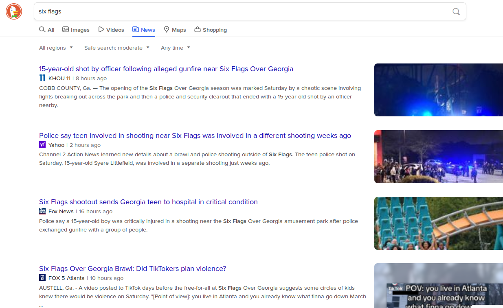Image resolution: width=503 pixels, height=308 pixels.
Task: Click the KHOU 11 source name
Action: click(x=59, y=78)
